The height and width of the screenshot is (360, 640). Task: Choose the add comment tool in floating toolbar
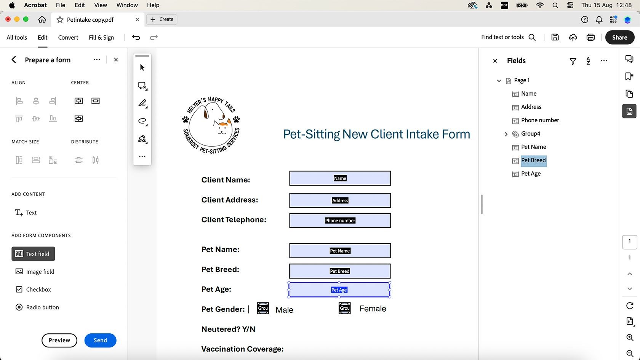[x=142, y=86]
